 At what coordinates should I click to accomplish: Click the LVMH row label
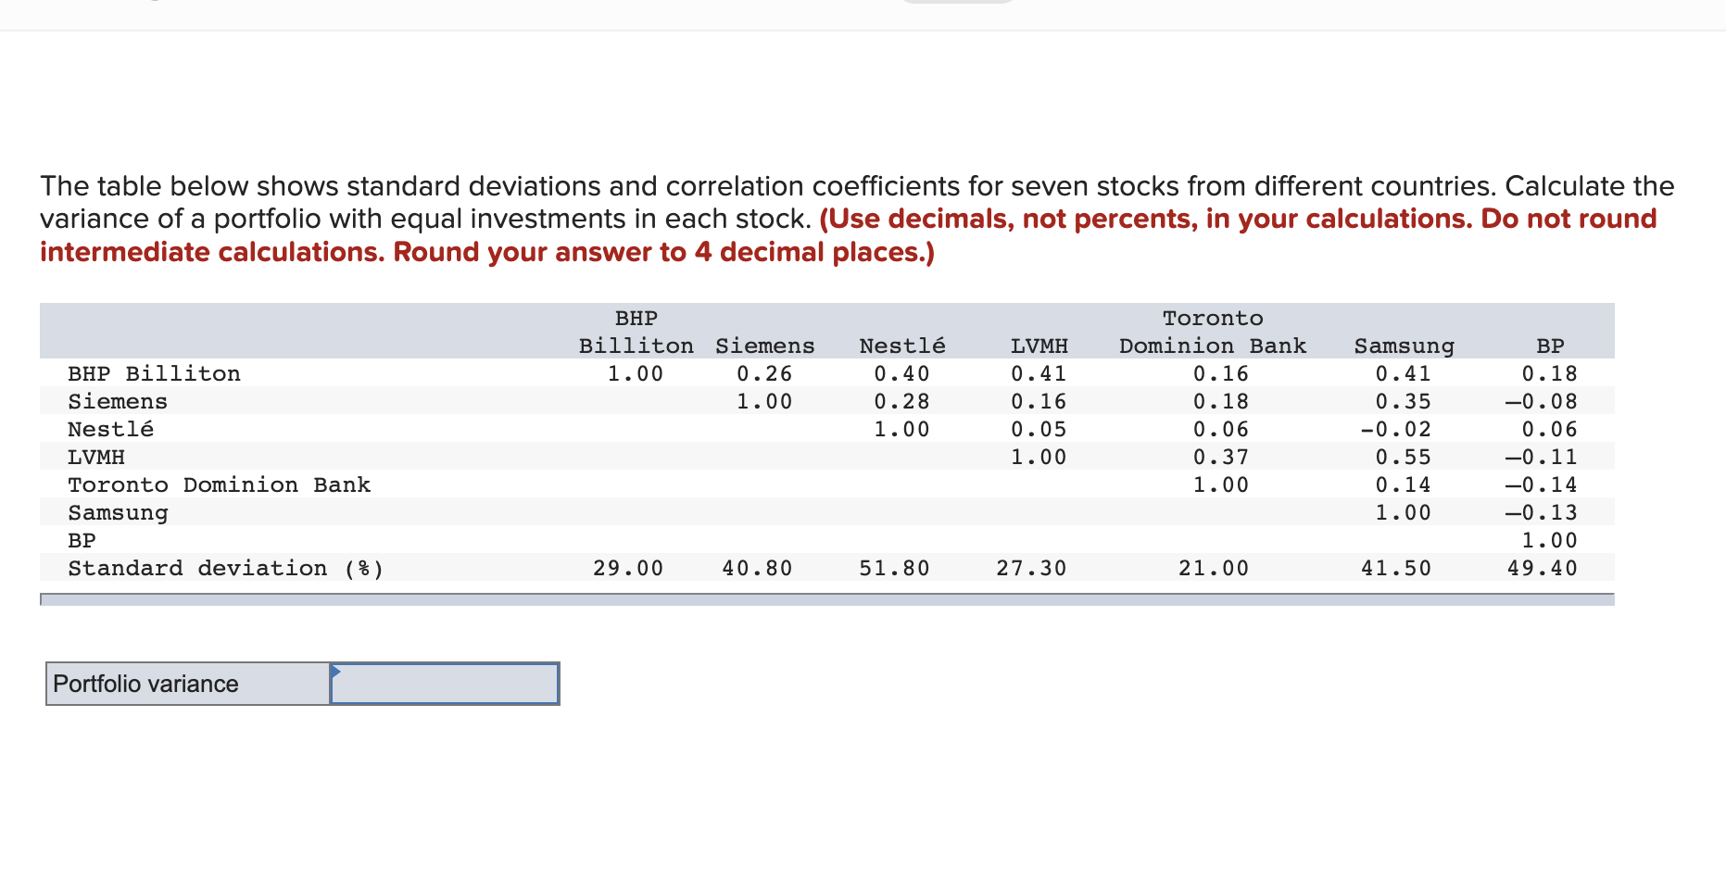pyautogui.click(x=96, y=457)
